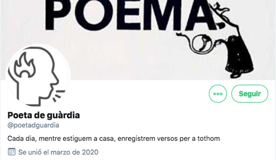Click the 'Se unió el marzo de 2020' text
This screenshot has height=160, width=276.
tap(58, 152)
